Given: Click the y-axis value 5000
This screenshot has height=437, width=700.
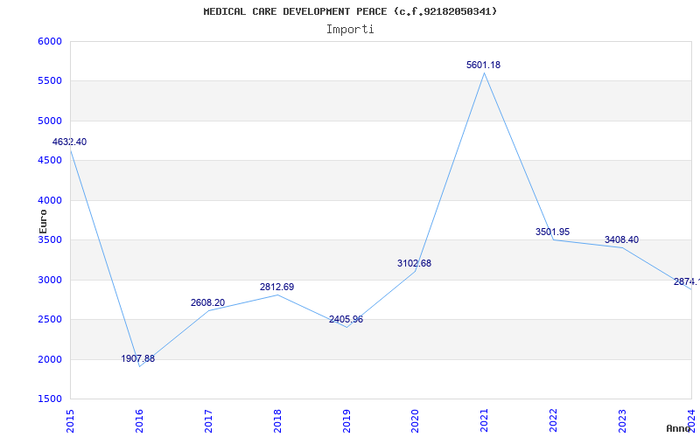Looking at the screenshot, I should (50, 121).
